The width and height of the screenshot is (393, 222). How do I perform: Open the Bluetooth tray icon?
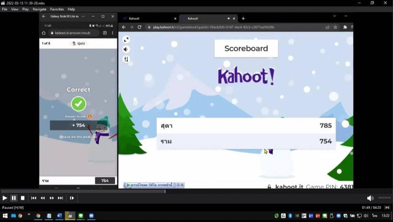[x=290, y=216]
